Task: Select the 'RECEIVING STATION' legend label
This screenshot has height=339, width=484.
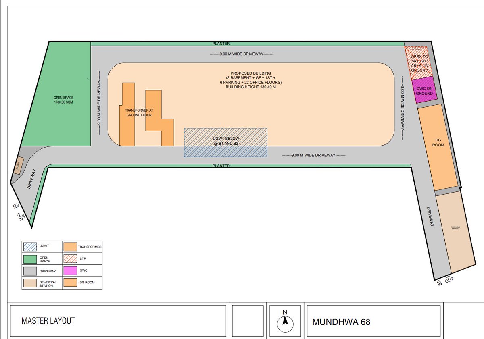Action: tap(48, 283)
